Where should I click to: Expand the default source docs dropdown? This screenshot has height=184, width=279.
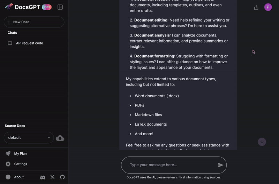click(29, 137)
